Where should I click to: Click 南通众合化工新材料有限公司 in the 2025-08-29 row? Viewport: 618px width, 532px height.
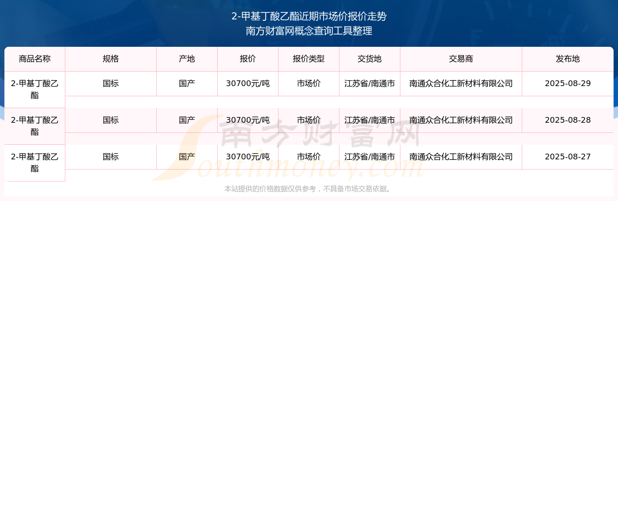pos(461,83)
